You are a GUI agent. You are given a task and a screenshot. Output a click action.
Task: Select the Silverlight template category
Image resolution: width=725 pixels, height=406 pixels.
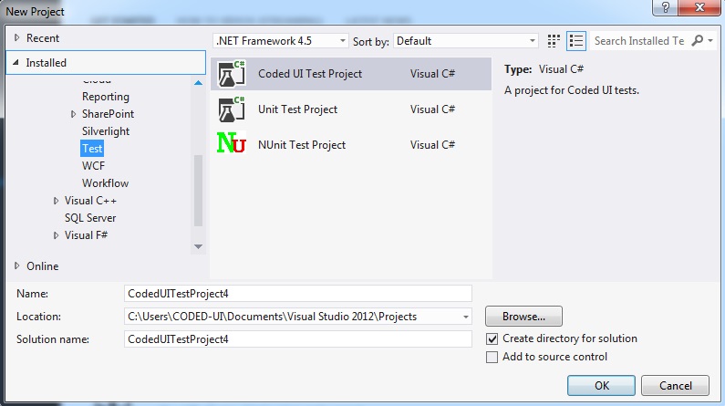coord(106,131)
